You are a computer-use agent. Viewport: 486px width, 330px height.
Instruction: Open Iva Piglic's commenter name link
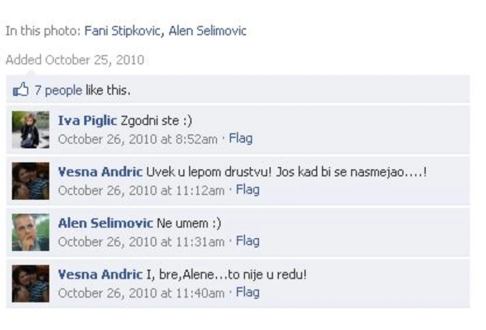[87, 121]
